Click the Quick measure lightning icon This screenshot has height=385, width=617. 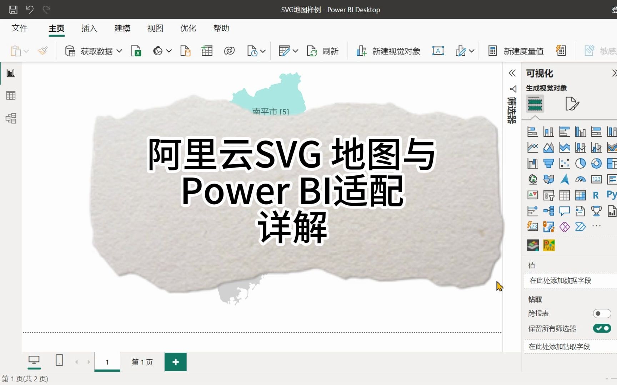pos(561,51)
